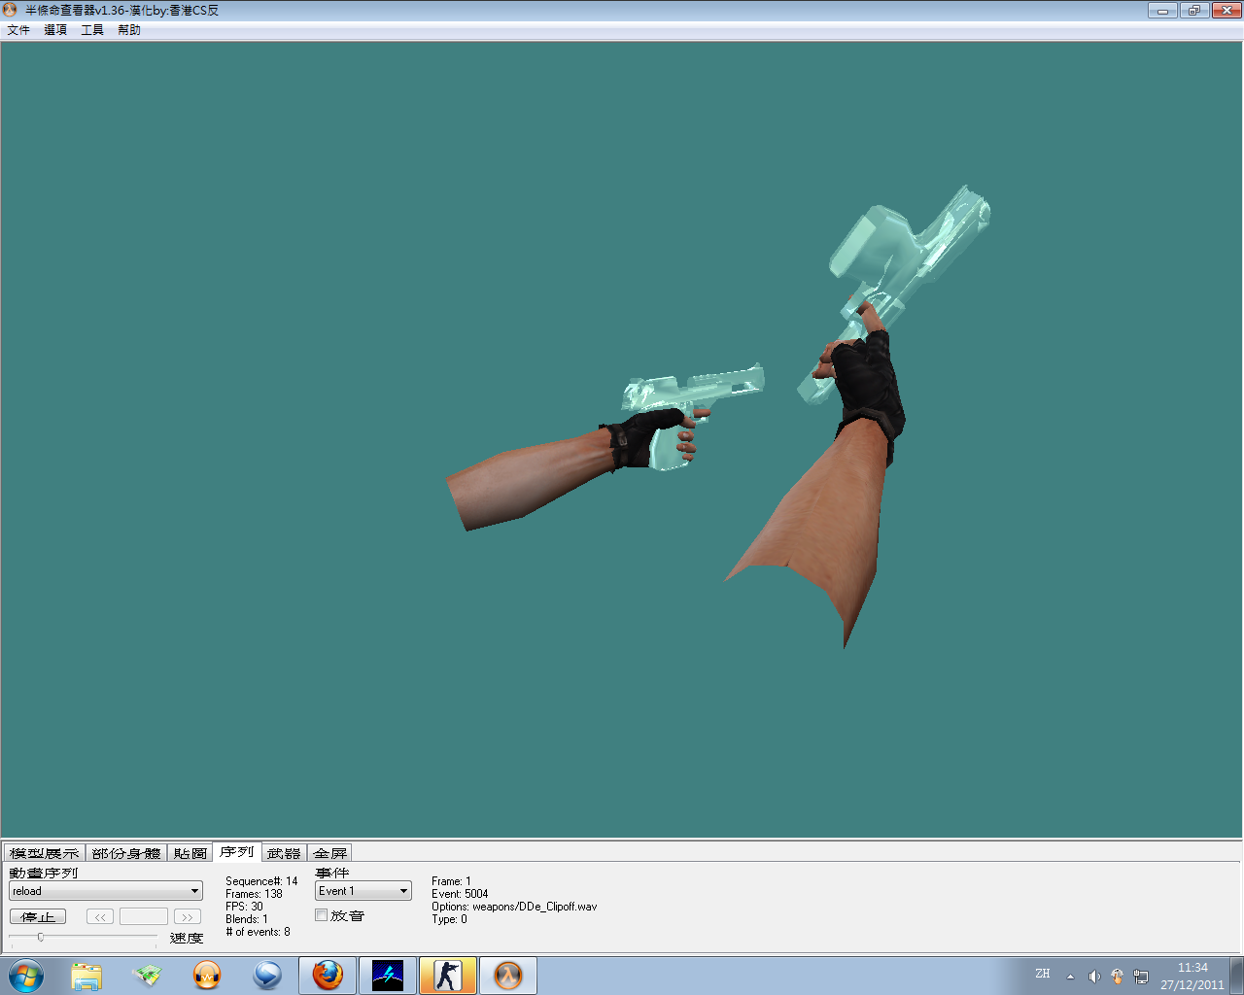Open the 幫助 menu
The image size is (1244, 995).
pos(129,30)
